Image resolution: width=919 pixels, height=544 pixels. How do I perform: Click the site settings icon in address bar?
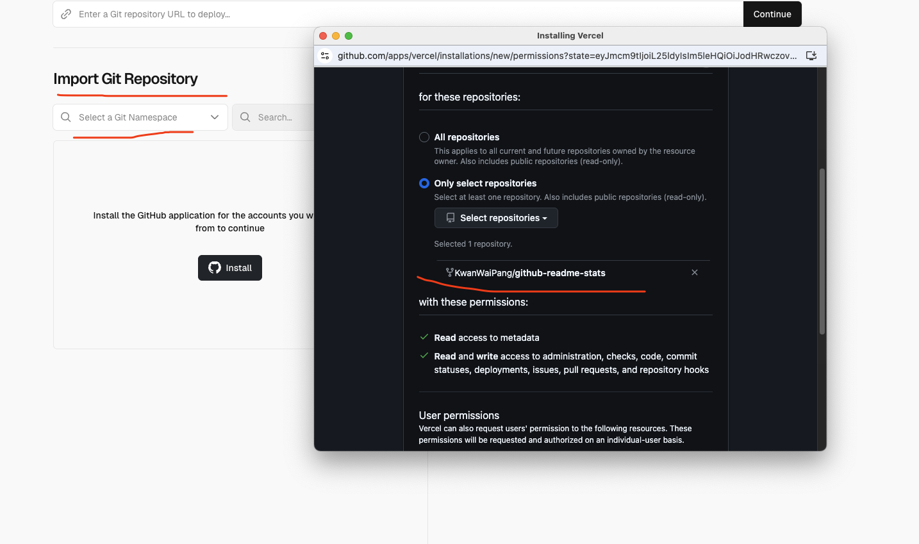point(325,56)
